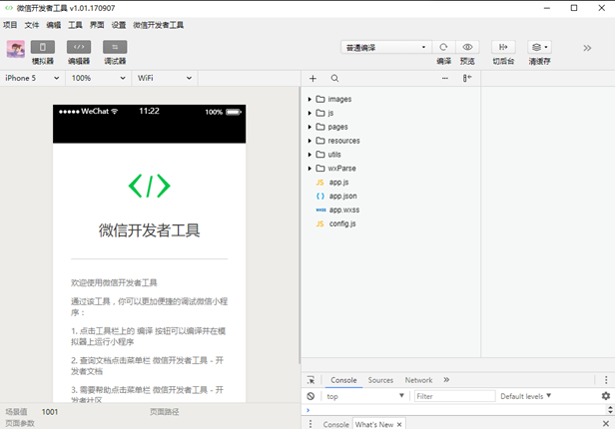Toggle the editor (编辑器) panel
This screenshot has height=429, width=615.
pos(79,47)
